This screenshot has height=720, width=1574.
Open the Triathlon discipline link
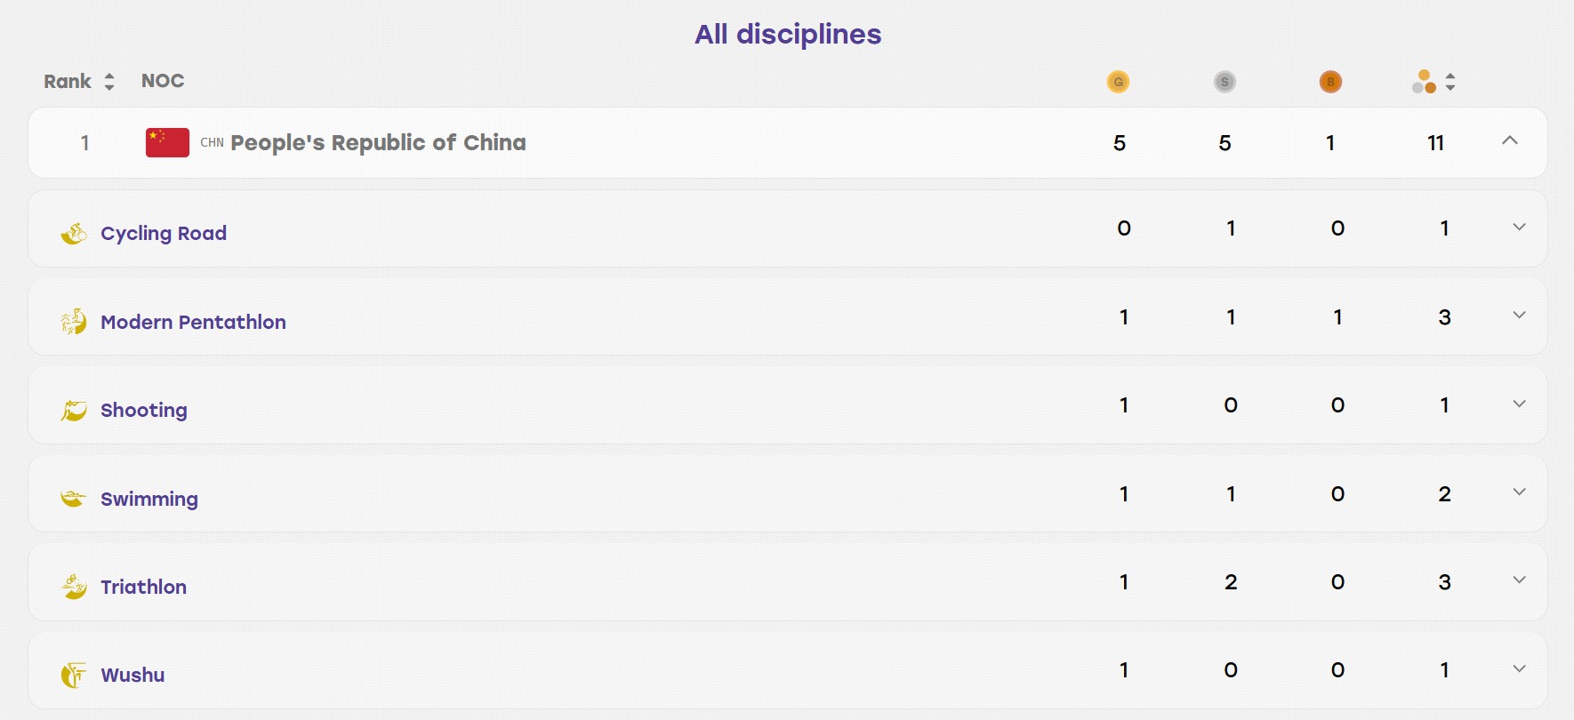tap(143, 587)
